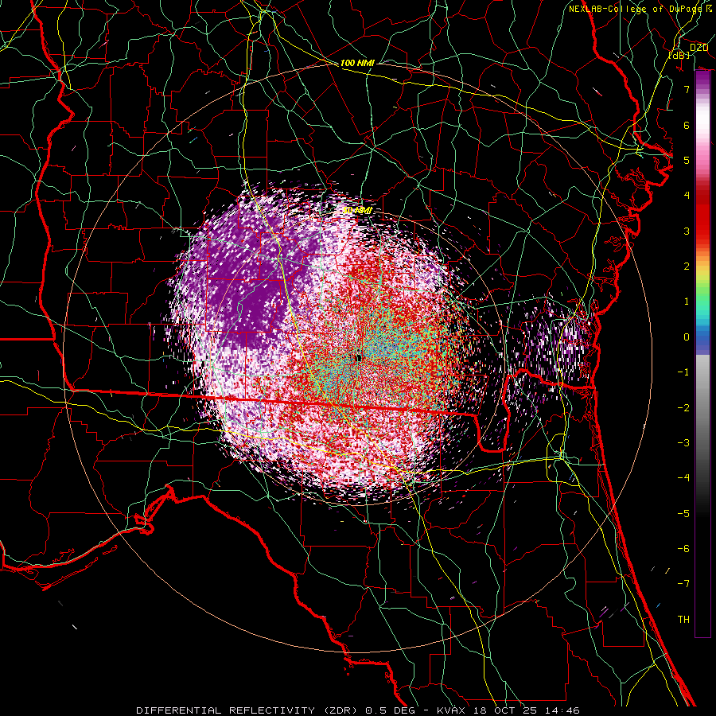Click the 0.5 DEG elevation text
Image resolution: width=716 pixels, height=716 pixels.
[390, 710]
